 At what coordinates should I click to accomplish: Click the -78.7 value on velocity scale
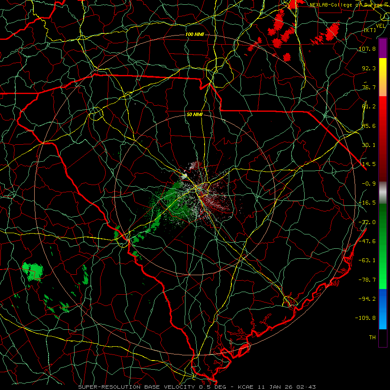(367, 280)
